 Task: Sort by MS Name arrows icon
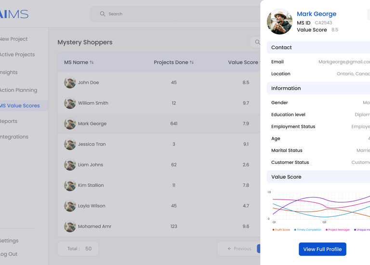[92, 62]
